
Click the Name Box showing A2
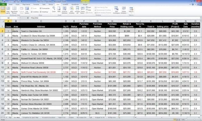9,18
